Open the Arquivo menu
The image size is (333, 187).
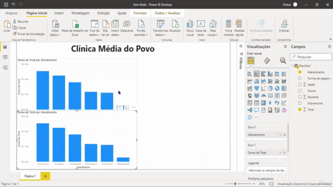11,13
